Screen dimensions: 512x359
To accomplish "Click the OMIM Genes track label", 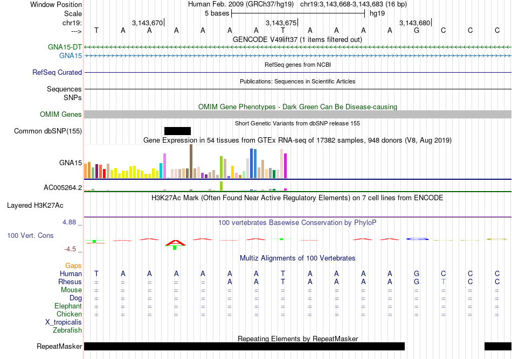I will [61, 115].
